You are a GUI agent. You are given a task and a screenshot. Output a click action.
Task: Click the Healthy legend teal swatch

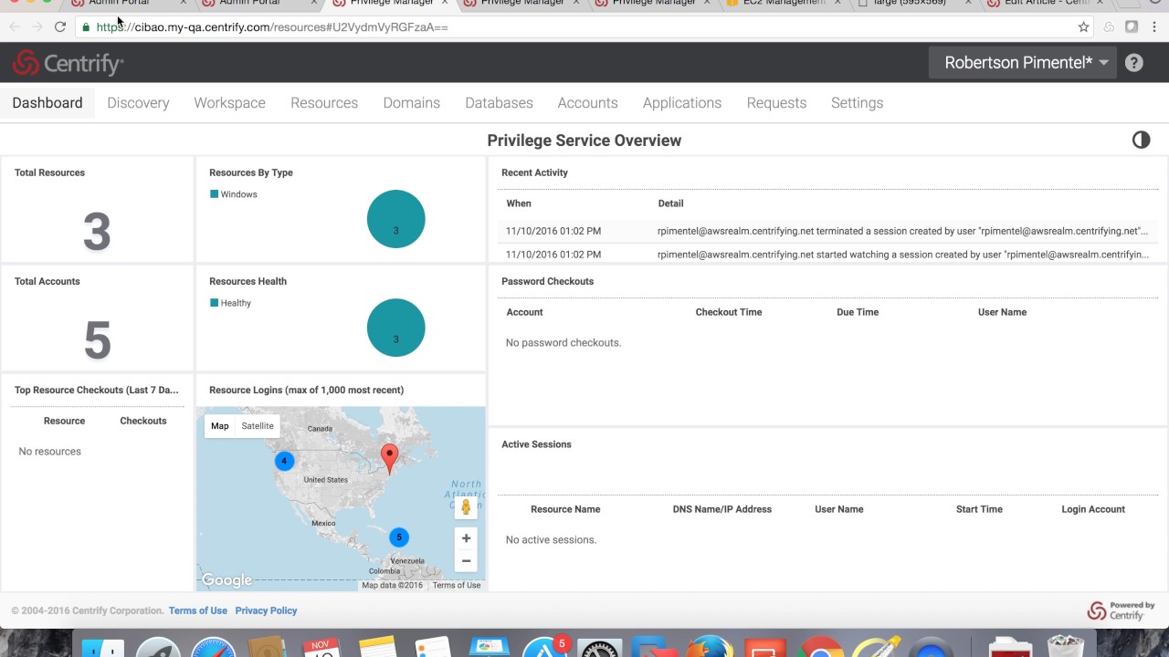point(214,303)
